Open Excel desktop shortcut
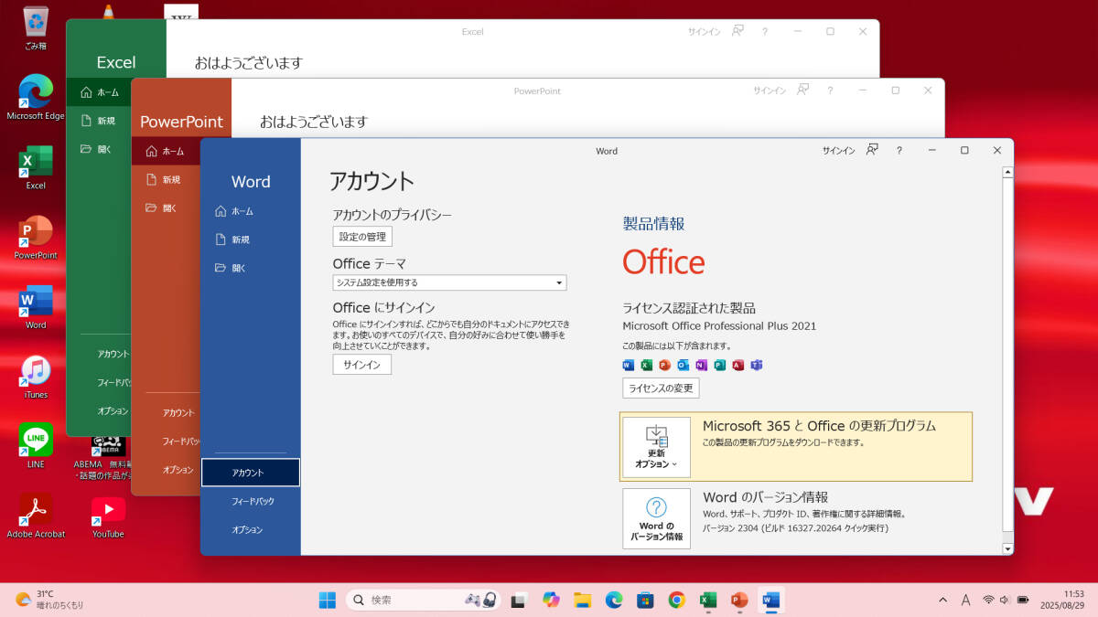The height and width of the screenshot is (617, 1098). point(36,167)
